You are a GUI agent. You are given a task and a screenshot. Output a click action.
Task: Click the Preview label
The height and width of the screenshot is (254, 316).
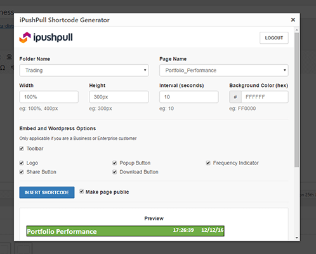click(x=154, y=218)
